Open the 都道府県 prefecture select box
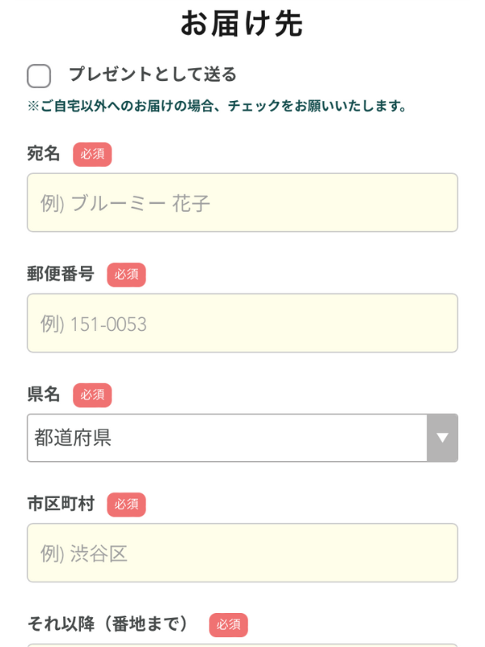The width and height of the screenshot is (485, 647). point(242,438)
